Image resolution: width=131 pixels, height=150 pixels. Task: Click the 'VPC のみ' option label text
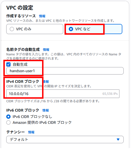click(24, 29)
